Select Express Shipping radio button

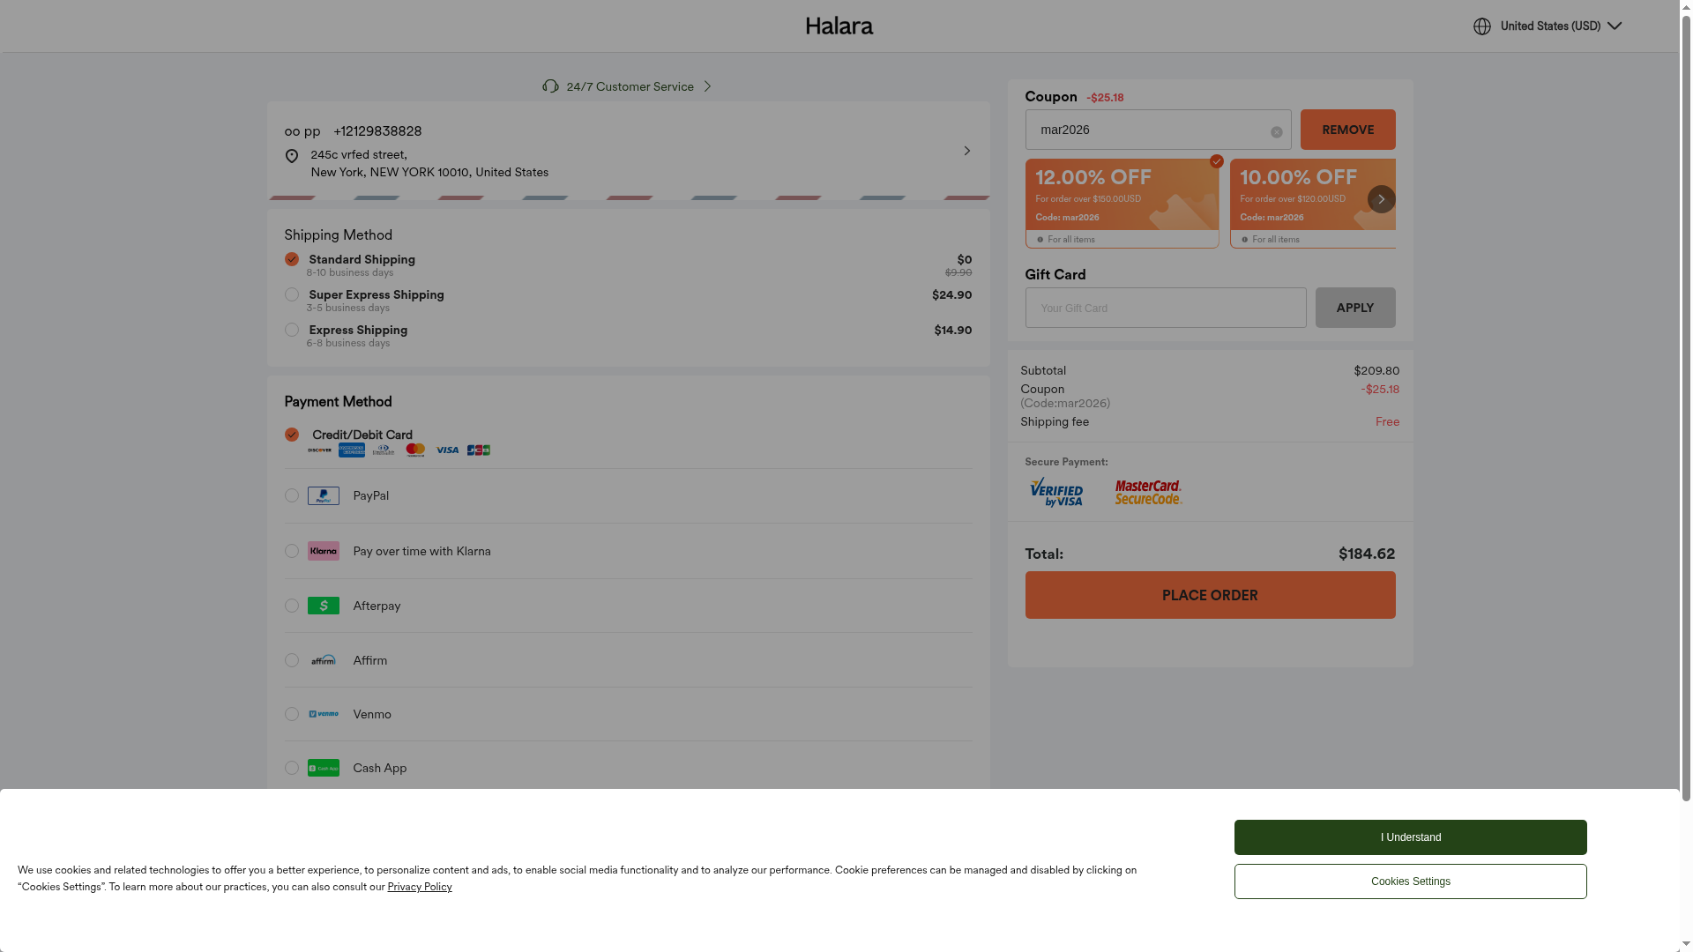pos(292,330)
